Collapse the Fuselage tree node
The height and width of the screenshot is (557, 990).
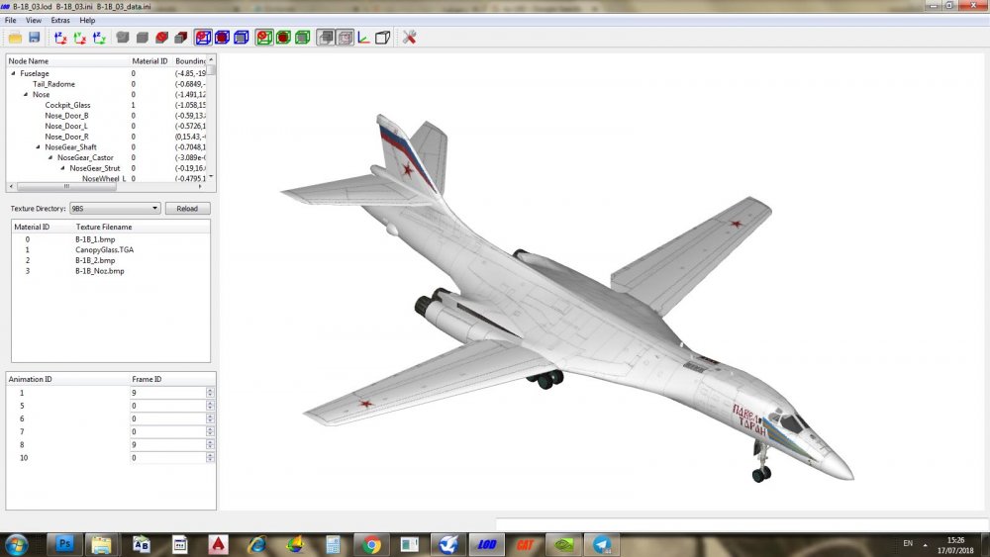pos(13,73)
